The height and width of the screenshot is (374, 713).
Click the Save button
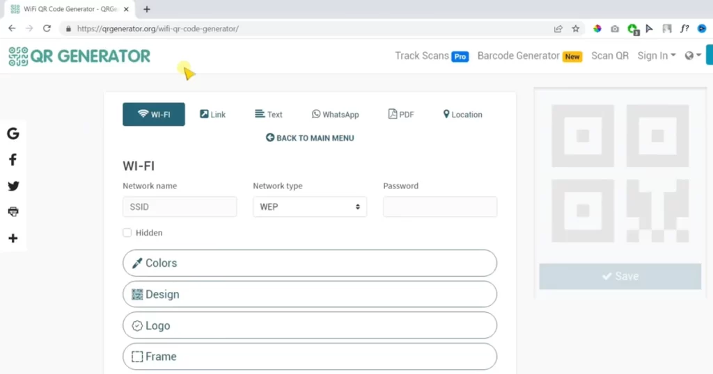620,277
